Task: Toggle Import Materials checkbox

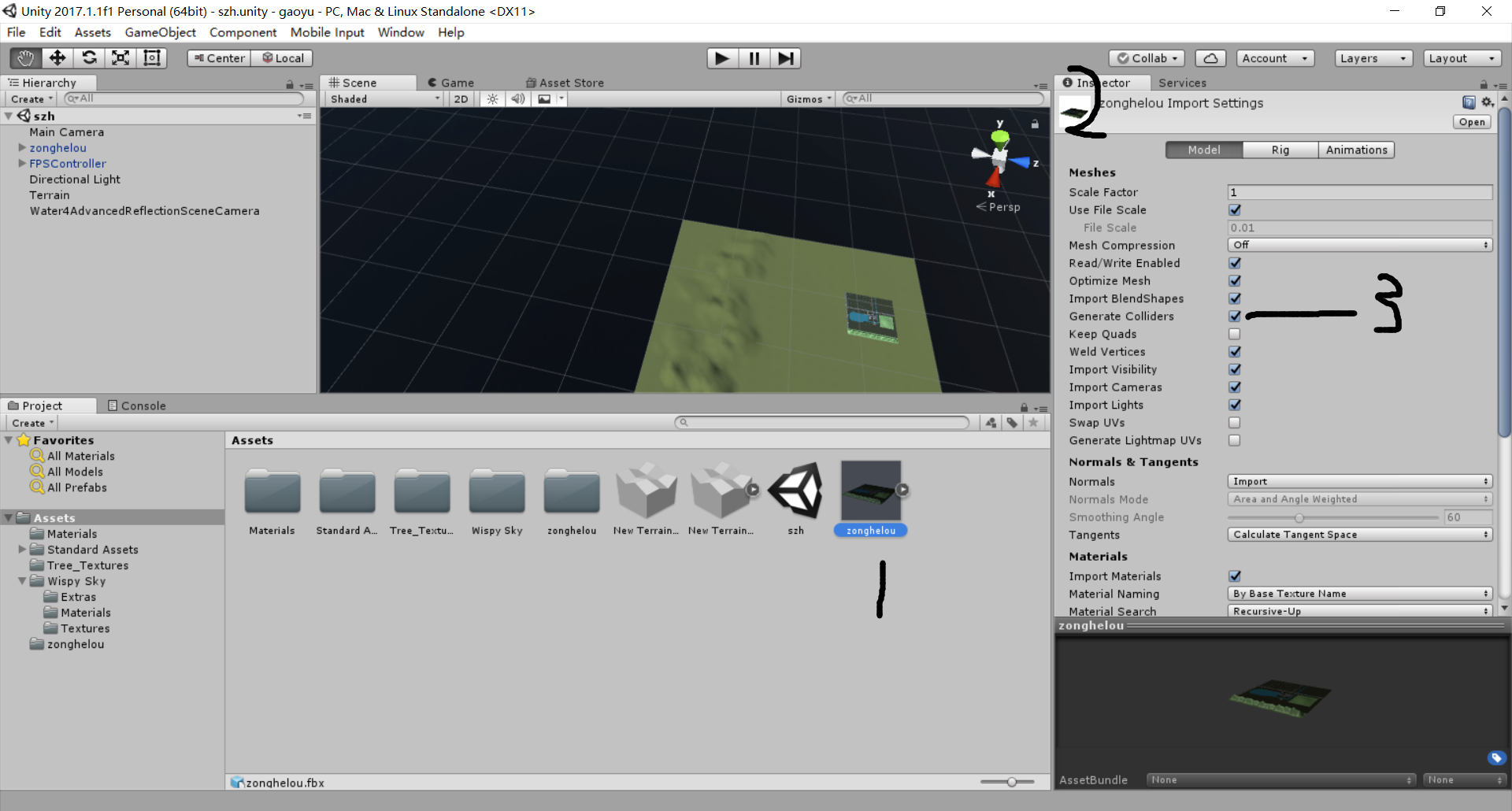Action: pos(1235,576)
